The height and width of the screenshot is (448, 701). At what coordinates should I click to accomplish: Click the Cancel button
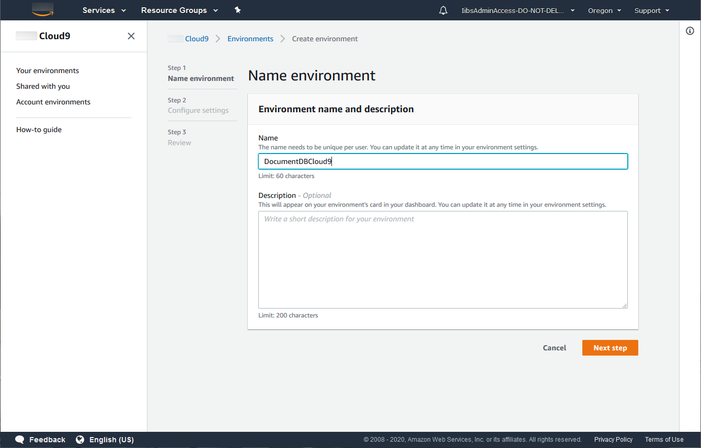tap(554, 348)
